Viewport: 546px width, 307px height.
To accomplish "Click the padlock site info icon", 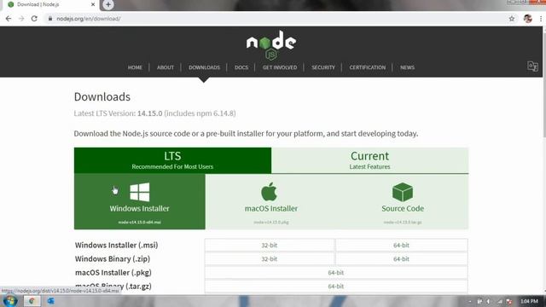I will coord(50,19).
